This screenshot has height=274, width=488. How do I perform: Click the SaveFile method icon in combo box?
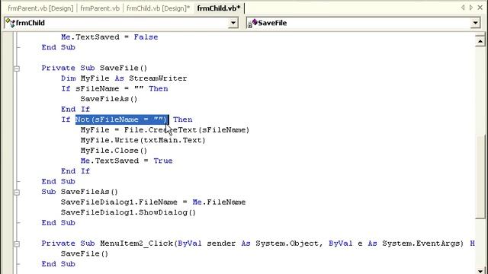[x=252, y=23]
